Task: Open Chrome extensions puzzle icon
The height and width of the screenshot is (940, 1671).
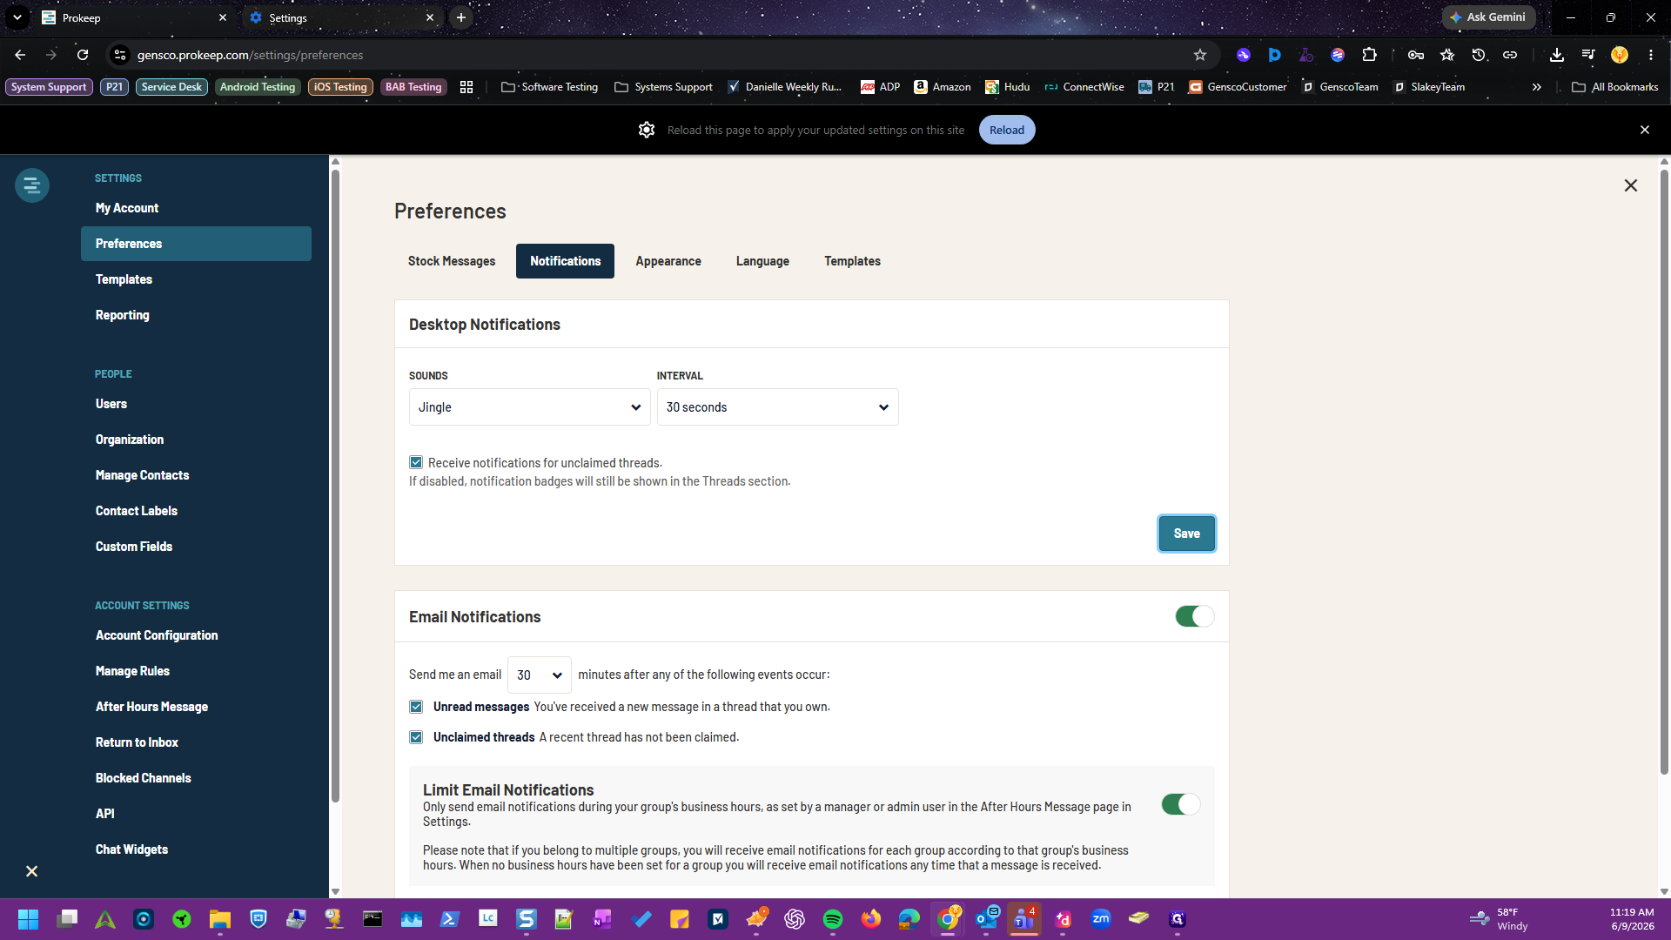Action: 1369,55
